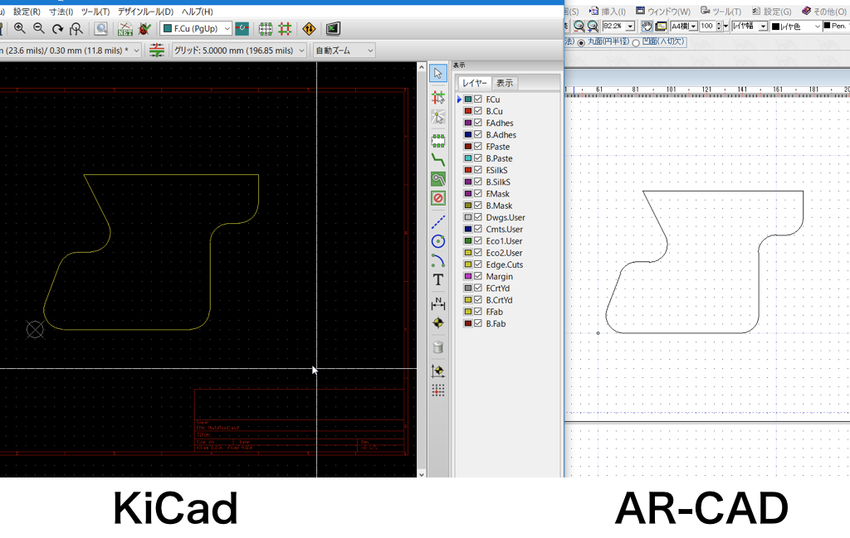Select the route track tool in KiCad
This screenshot has height=538, width=850.
click(x=438, y=160)
